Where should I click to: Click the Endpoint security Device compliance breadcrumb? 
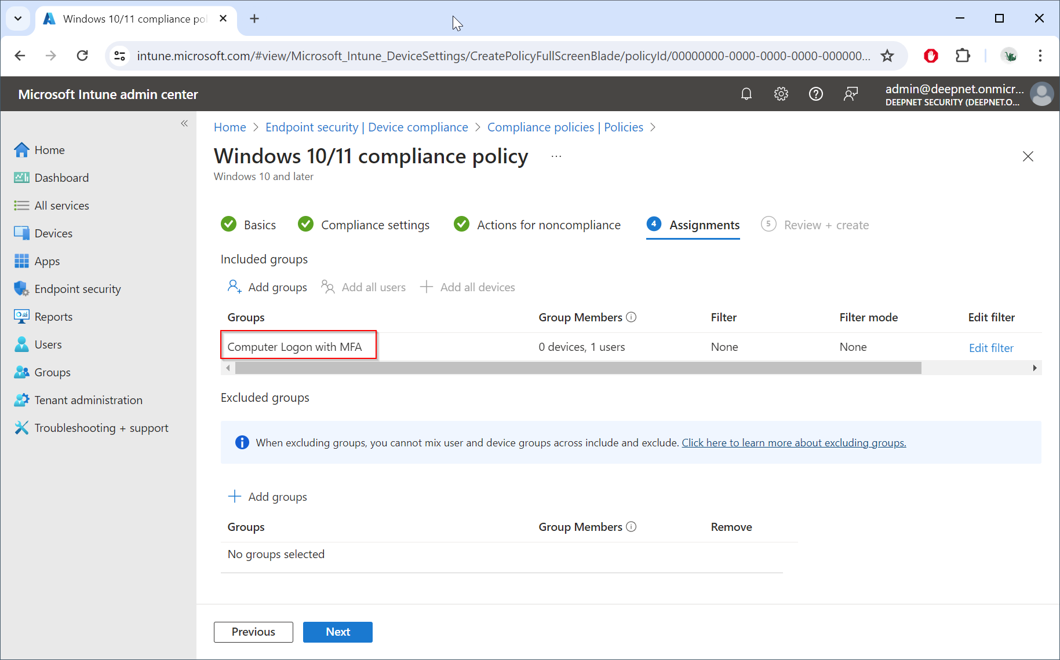[366, 127]
